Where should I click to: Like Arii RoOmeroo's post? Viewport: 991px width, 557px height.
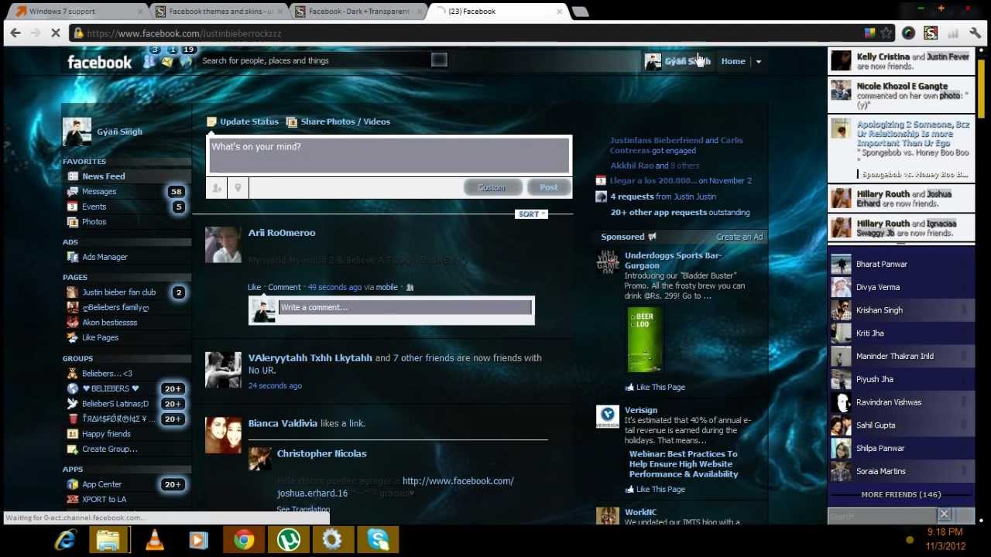pos(254,287)
